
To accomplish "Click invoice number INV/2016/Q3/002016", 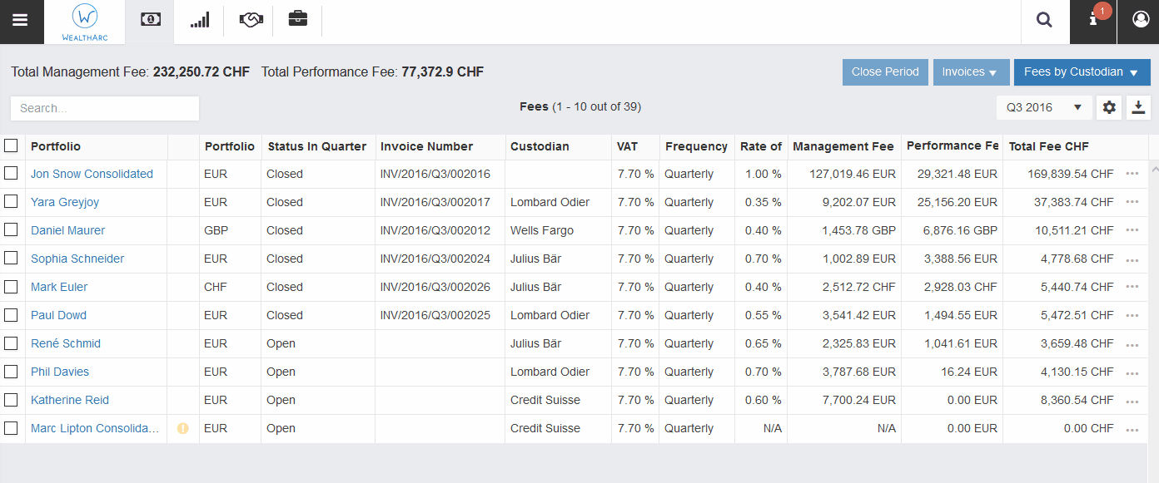I will click(x=435, y=174).
